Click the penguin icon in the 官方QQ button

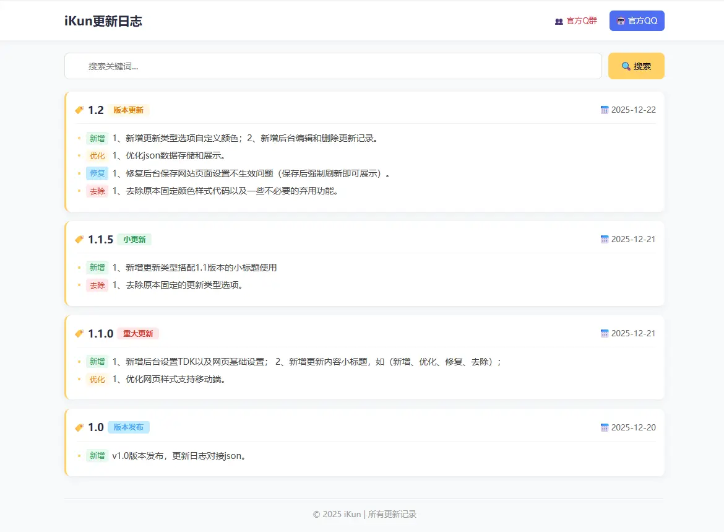(621, 20)
